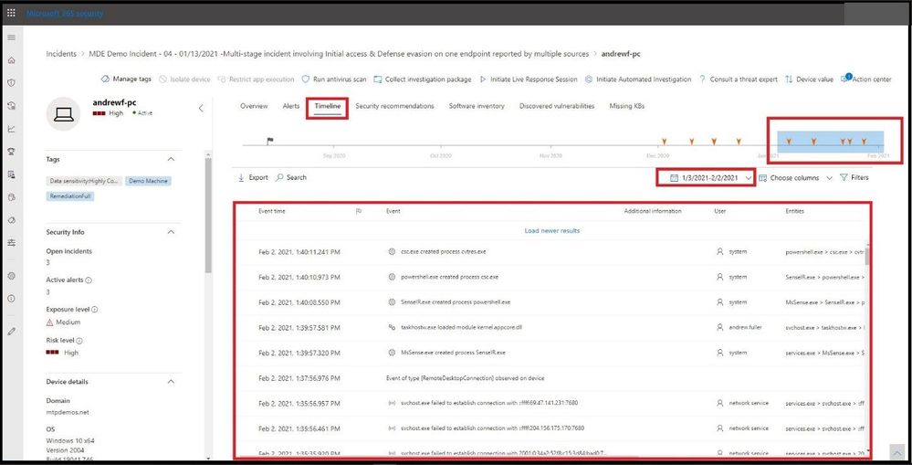Collapse the Security Info section
Viewport: 912px width, 465px height.
pyautogui.click(x=171, y=232)
